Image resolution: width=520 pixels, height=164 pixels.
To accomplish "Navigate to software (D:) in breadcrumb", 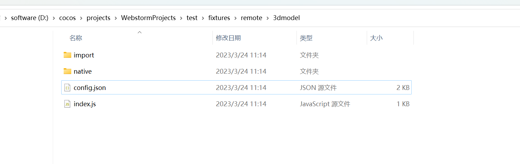I will point(29,18).
